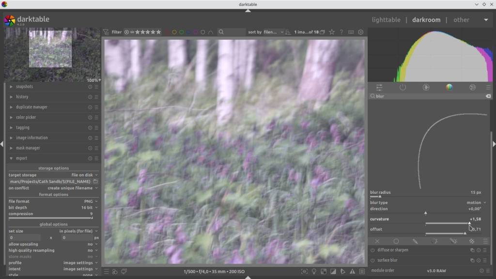496x279 pixels.
Task: Toggle sort order direction
Action: click(x=288, y=32)
